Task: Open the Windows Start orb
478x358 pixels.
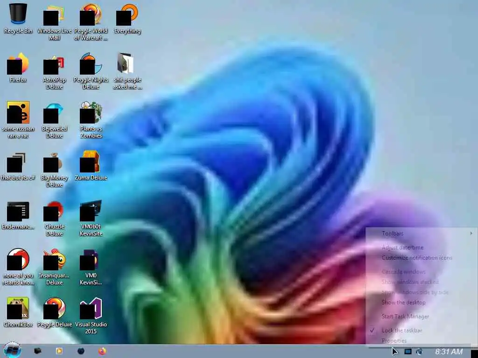Action: [x=12, y=350]
